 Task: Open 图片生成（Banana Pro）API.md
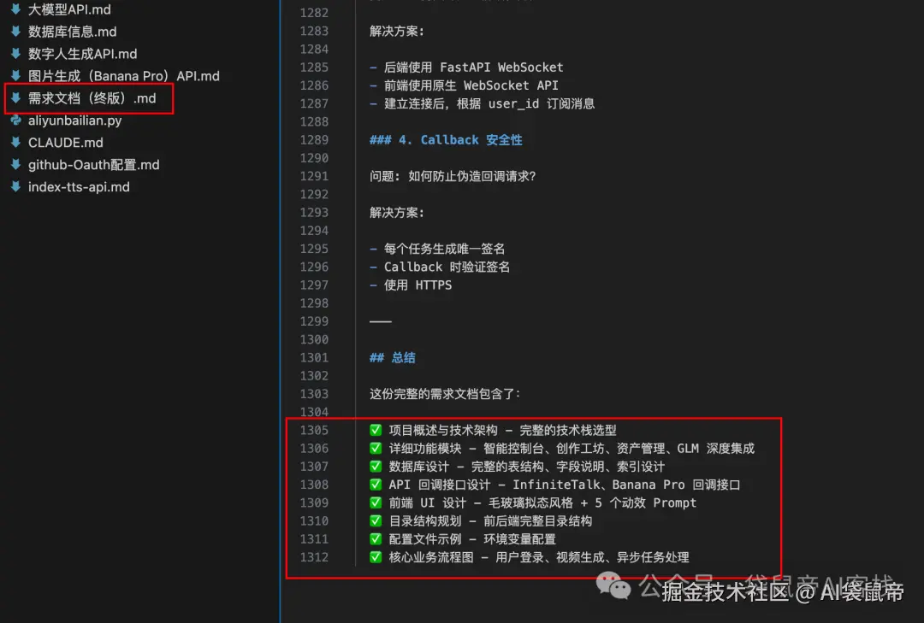click(x=124, y=76)
